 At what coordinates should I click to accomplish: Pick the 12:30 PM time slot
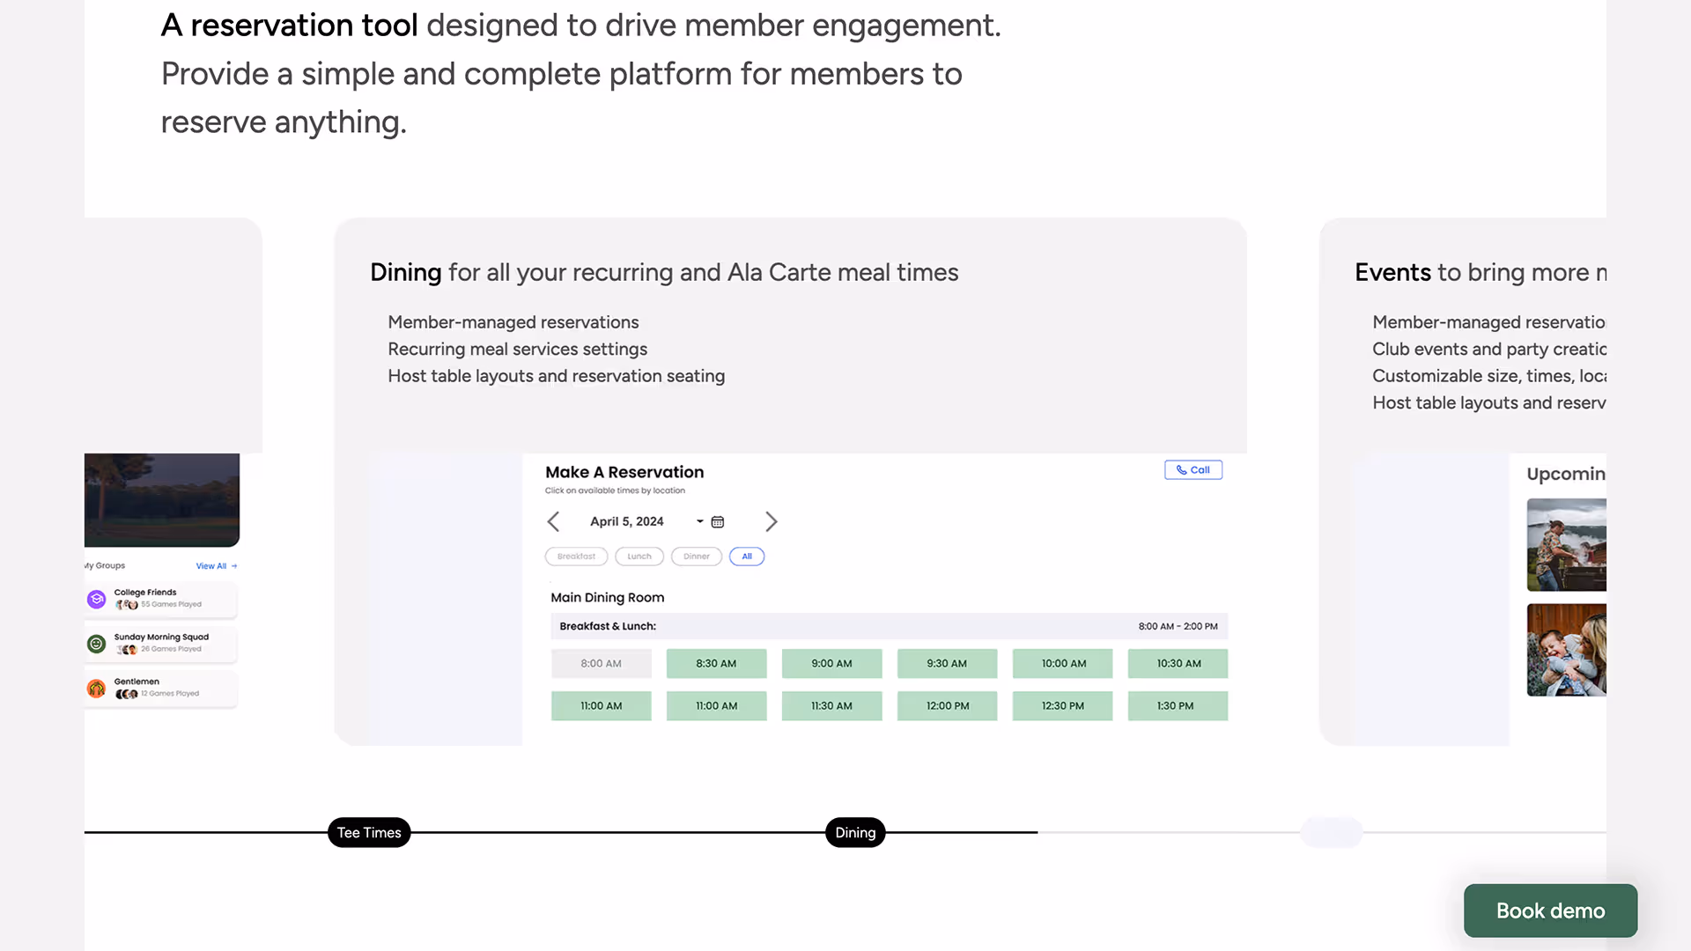coord(1062,706)
